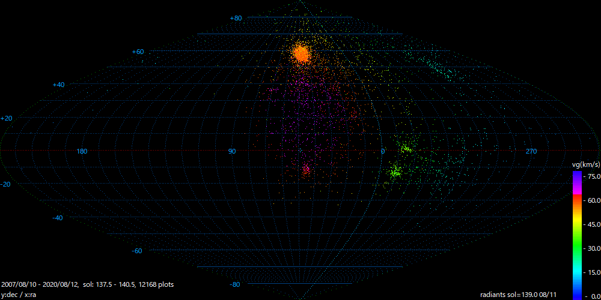Select the +80 declination label

[236, 19]
